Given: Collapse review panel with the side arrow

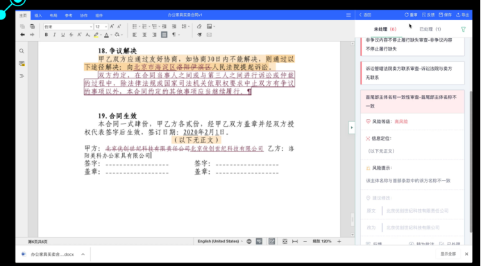Looking at the screenshot, I should (351, 127).
